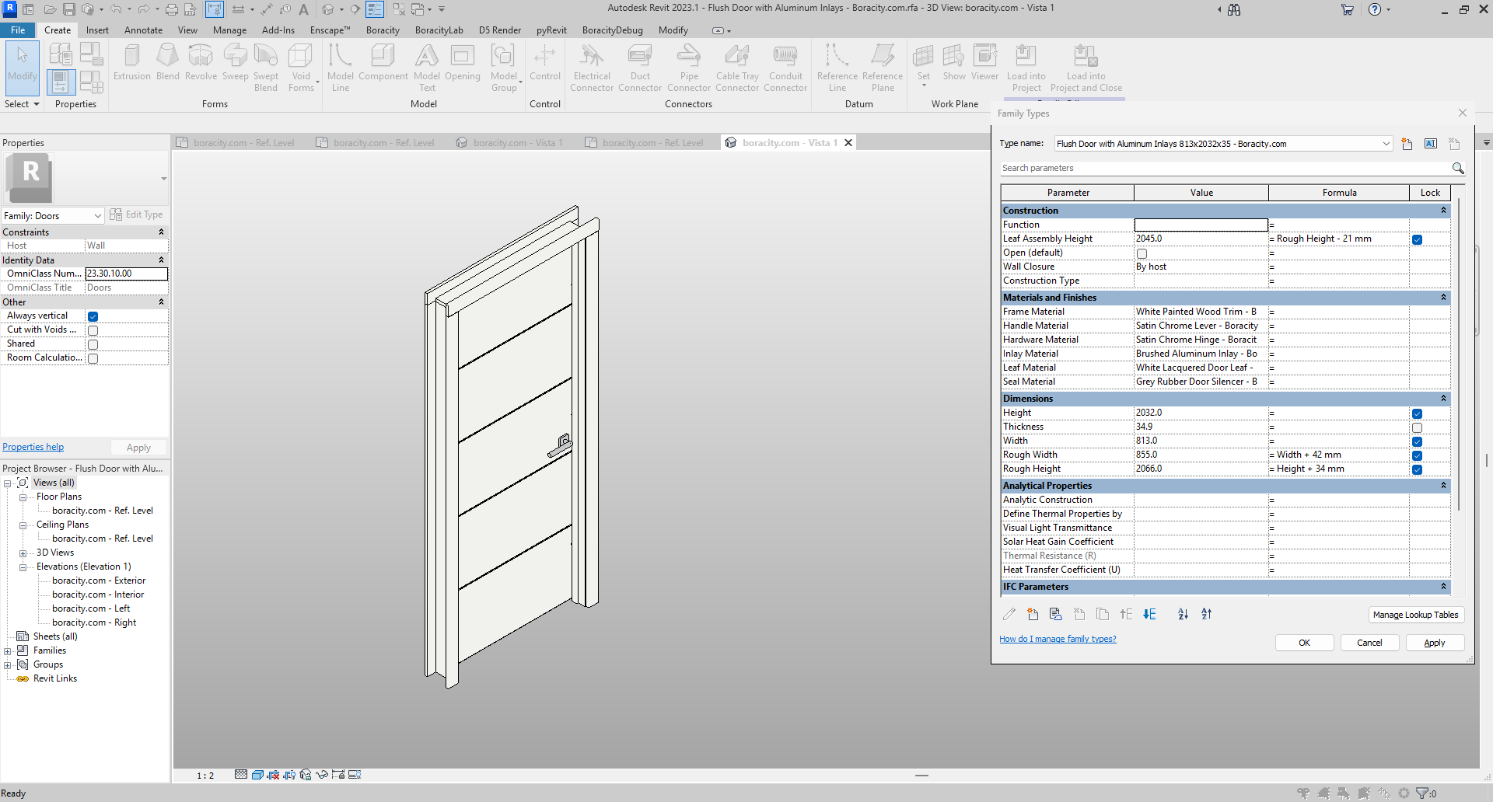The height and width of the screenshot is (802, 1493).
Task: Open 'How do I manage family types?' link
Action: click(1058, 639)
